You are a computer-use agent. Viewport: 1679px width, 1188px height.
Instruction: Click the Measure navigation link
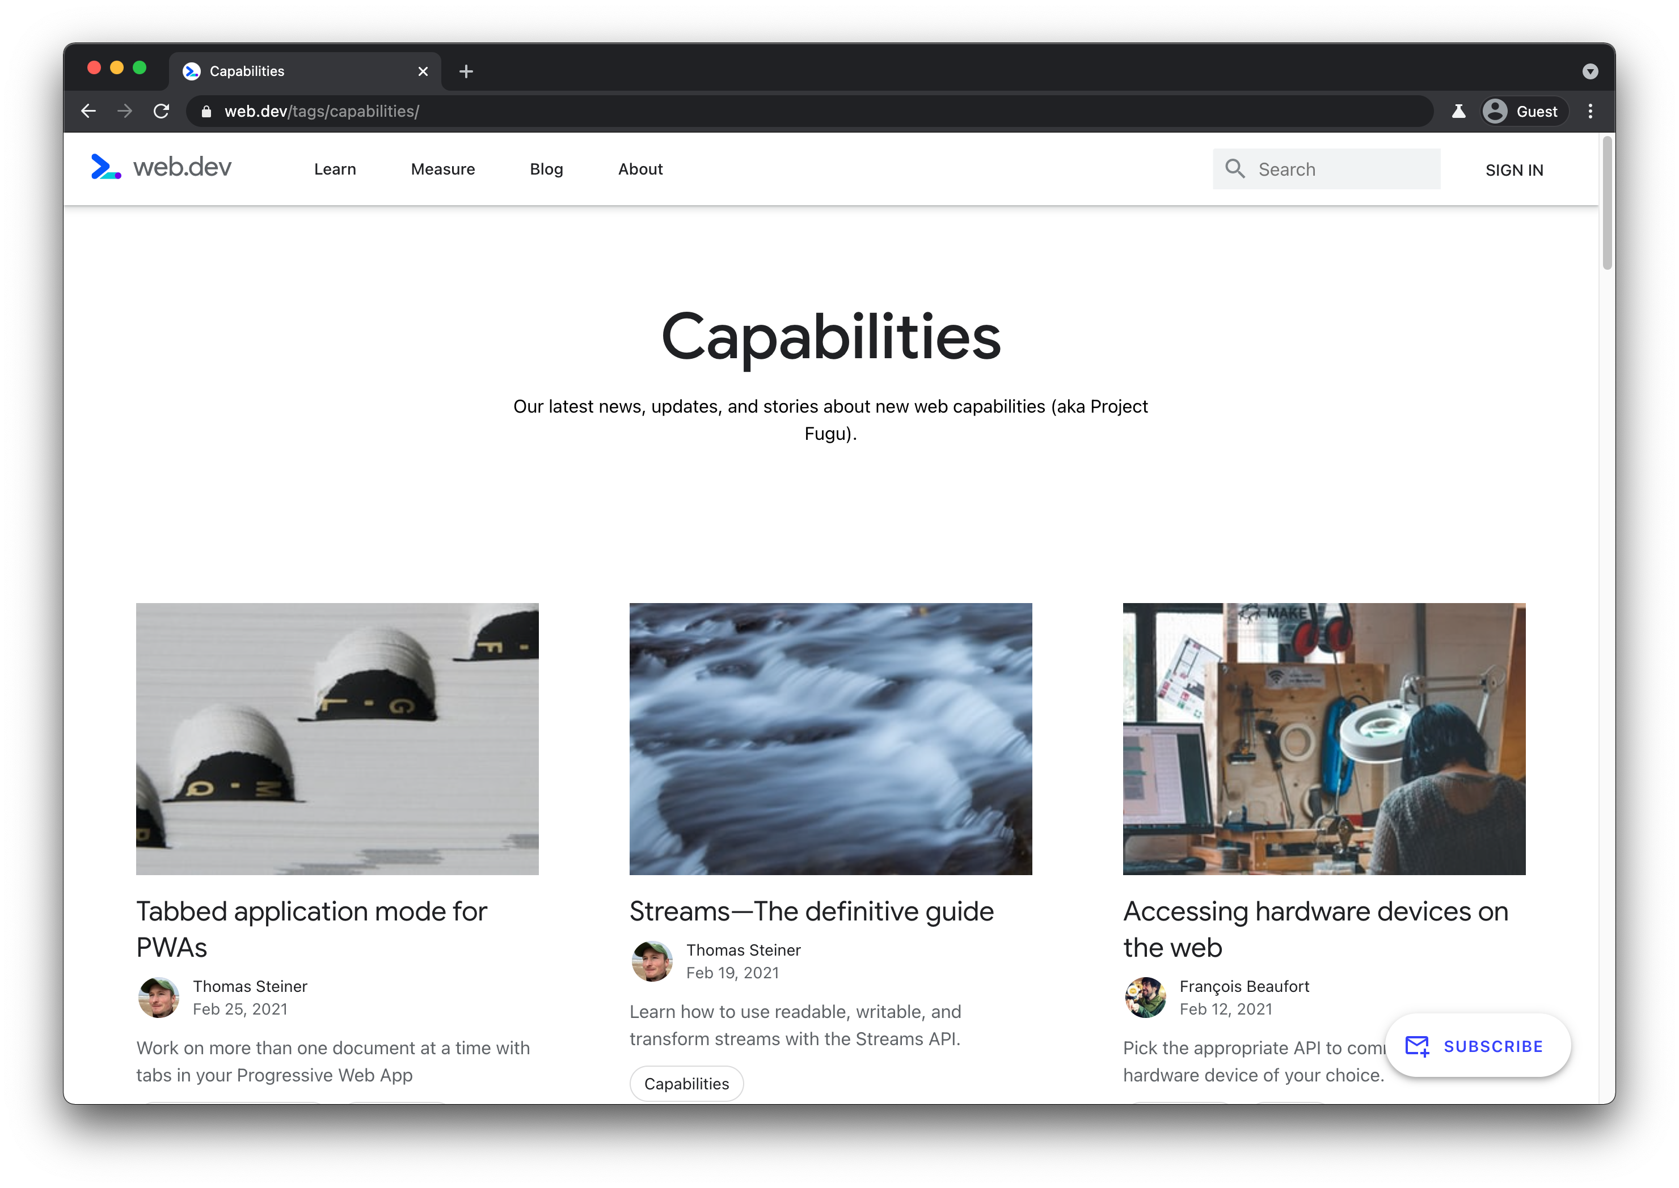click(x=441, y=168)
